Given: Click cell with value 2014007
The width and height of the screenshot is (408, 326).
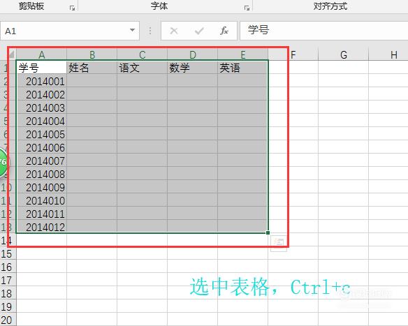Looking at the screenshot, I should click(42, 161).
